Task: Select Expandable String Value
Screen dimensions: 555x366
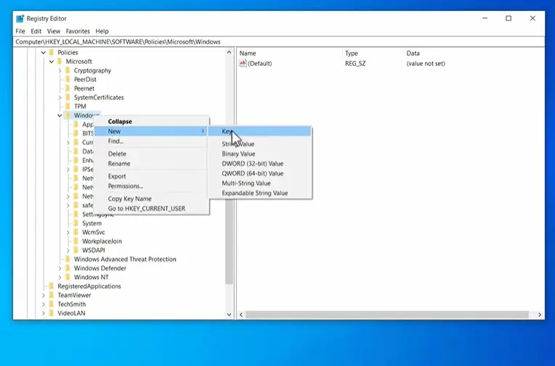Action: [259, 194]
